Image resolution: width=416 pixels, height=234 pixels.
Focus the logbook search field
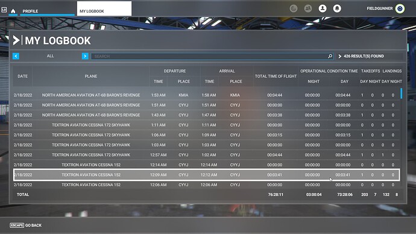(x=212, y=56)
